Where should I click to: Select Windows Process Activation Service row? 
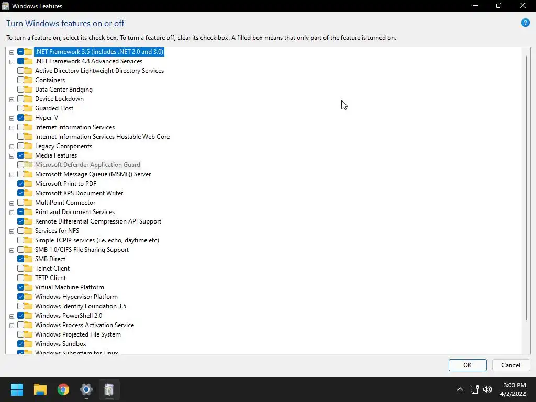point(84,325)
